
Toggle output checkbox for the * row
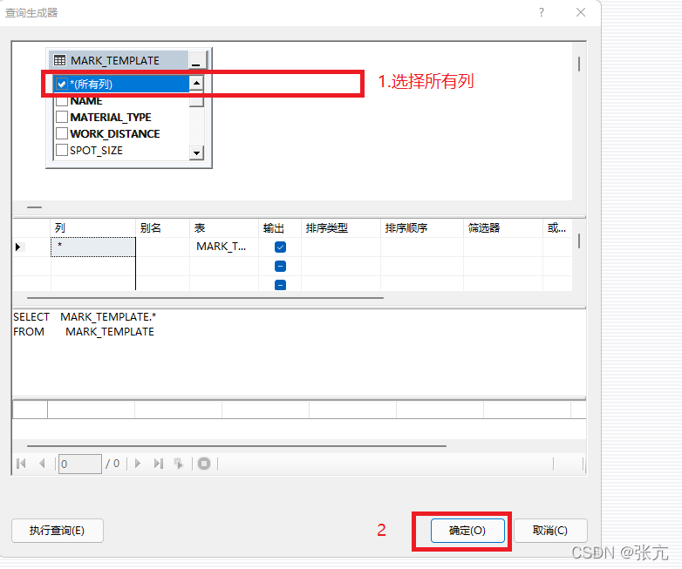280,247
